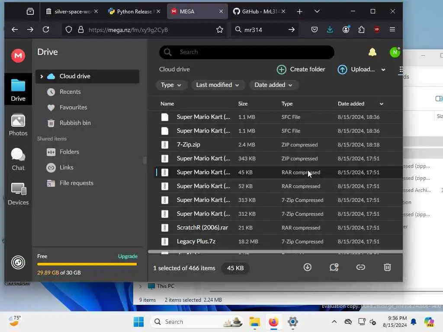Viewport: 443px width, 332px height.
Task: Switch to silver-space tab
Action: 72,11
